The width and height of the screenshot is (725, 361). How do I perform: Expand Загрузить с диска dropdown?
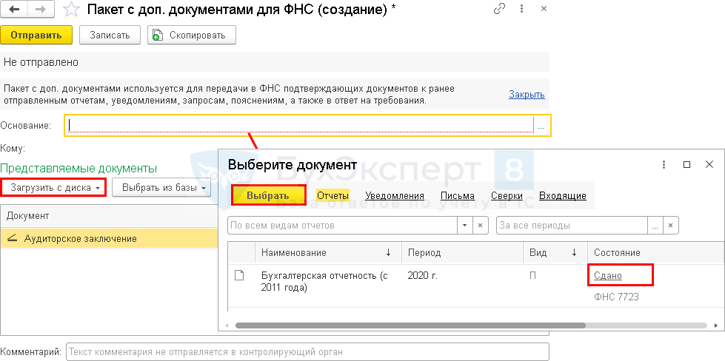(53, 188)
